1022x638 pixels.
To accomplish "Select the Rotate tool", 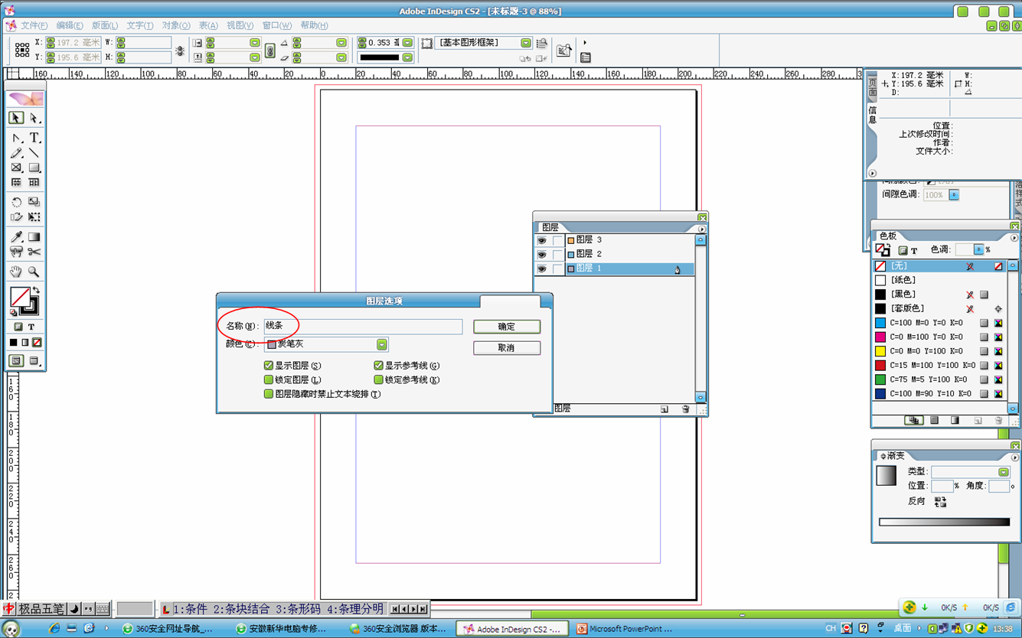I will coord(16,202).
